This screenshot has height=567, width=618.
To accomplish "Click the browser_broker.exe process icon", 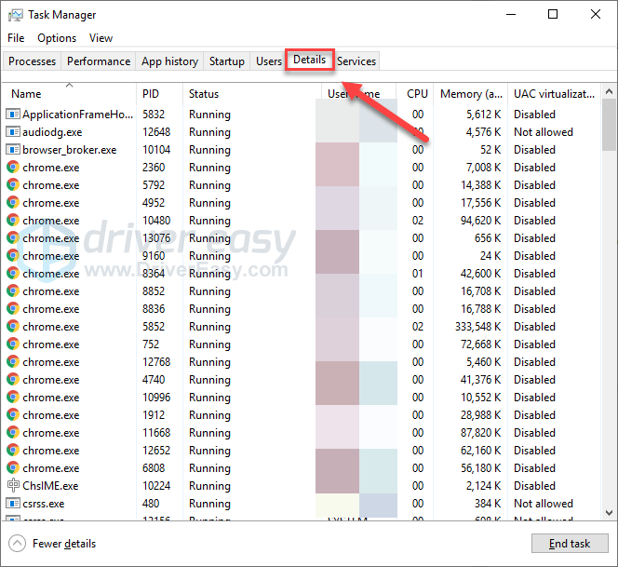I will point(13,150).
